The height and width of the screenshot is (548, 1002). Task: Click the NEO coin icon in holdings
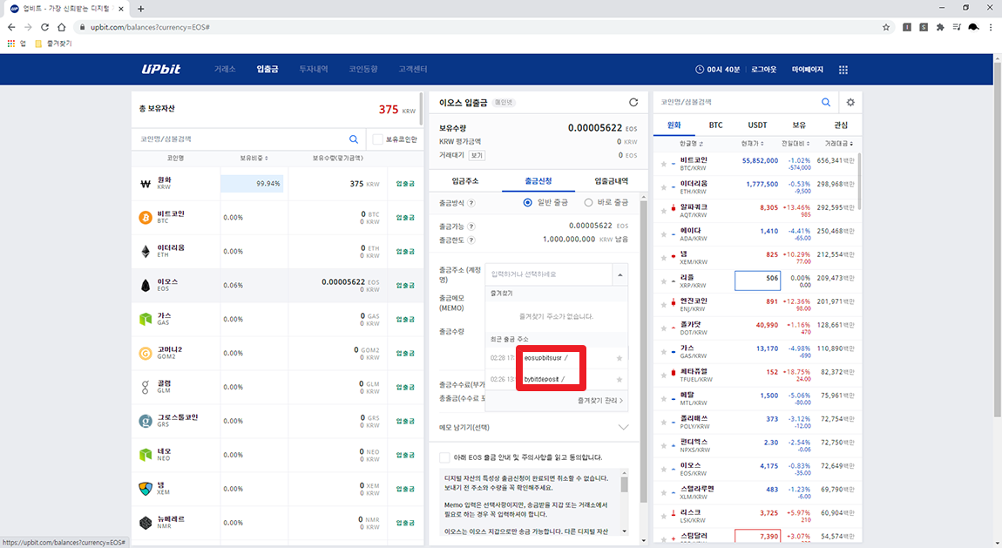click(x=146, y=455)
